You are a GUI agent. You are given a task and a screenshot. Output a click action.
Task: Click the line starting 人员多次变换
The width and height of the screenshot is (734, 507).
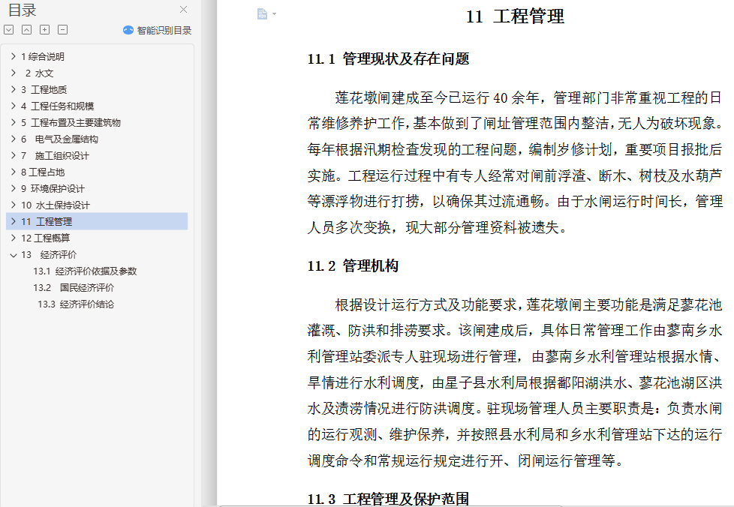438,227
